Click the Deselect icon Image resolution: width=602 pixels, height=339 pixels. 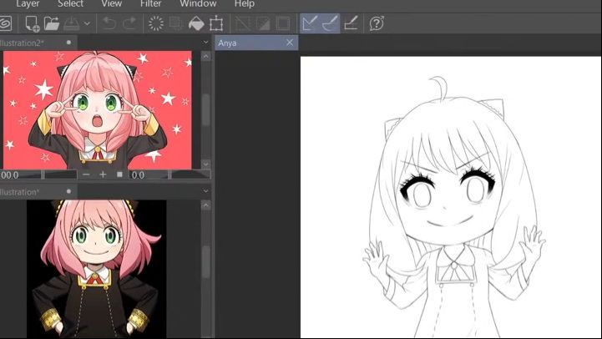coord(243,24)
